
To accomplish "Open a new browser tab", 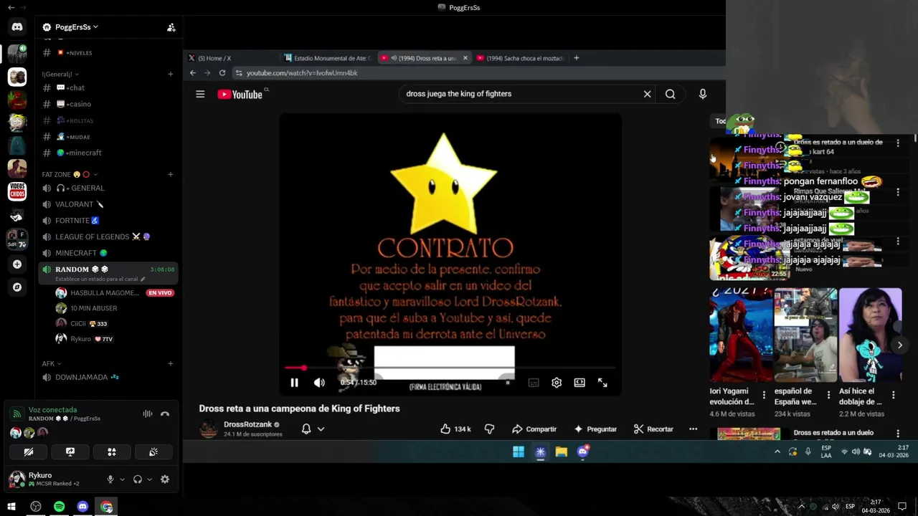I will [x=576, y=58].
